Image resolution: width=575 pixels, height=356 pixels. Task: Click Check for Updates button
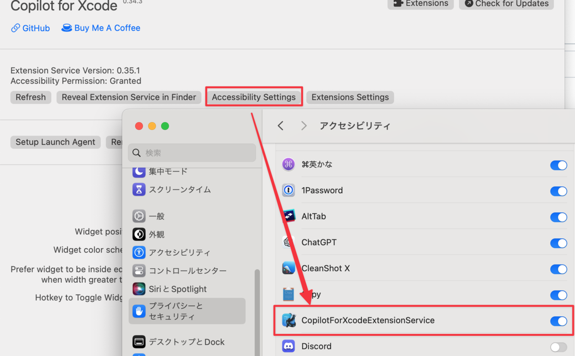pyautogui.click(x=506, y=4)
